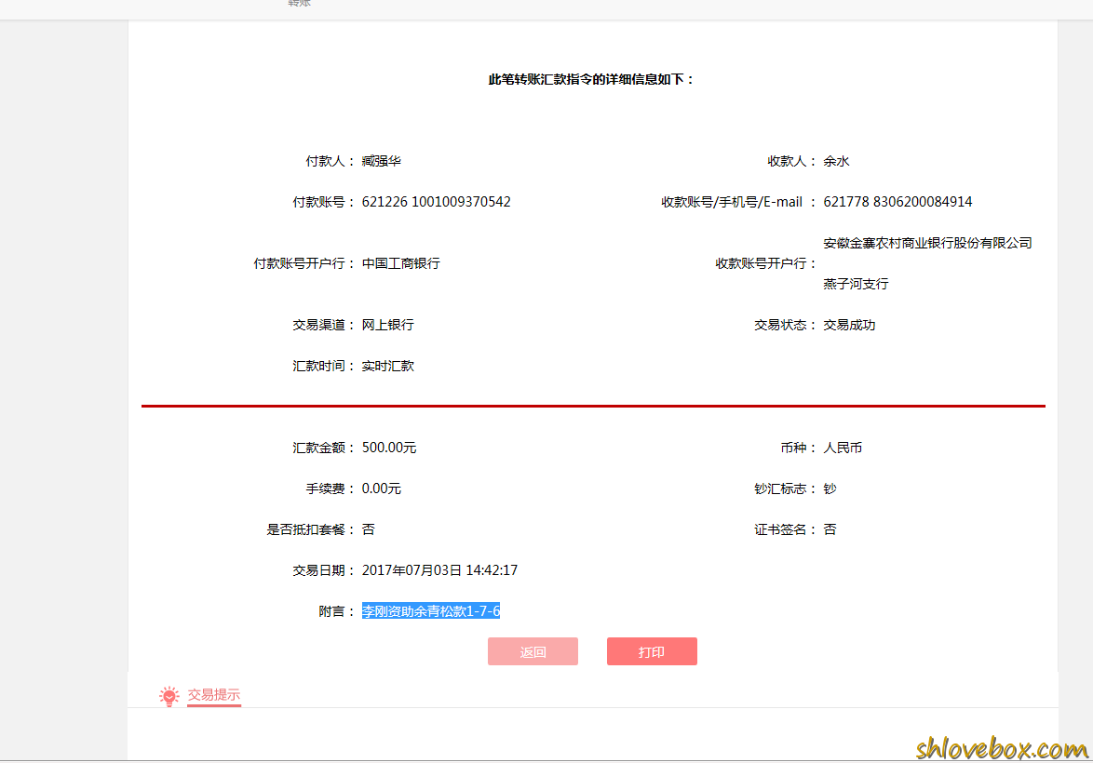Click the heading 此笔转账汇款指令的详细信息如下
1093x763 pixels.
[x=591, y=79]
